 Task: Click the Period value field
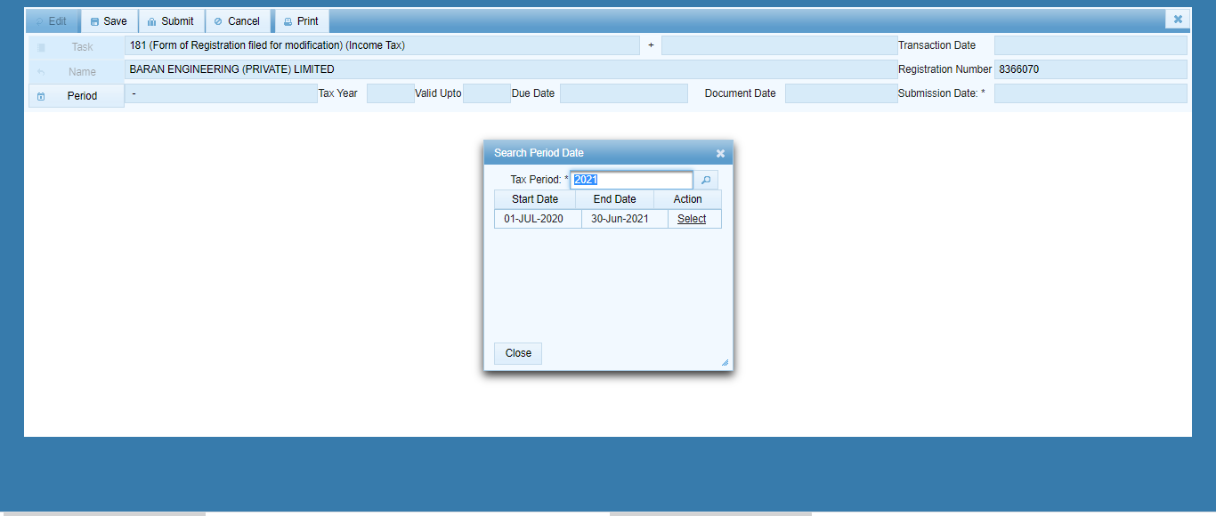pos(221,93)
